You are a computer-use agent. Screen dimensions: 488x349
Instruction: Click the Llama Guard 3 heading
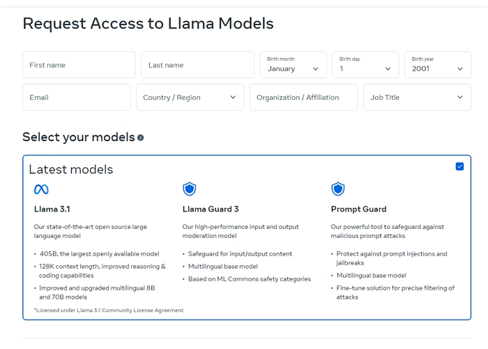[211, 209]
